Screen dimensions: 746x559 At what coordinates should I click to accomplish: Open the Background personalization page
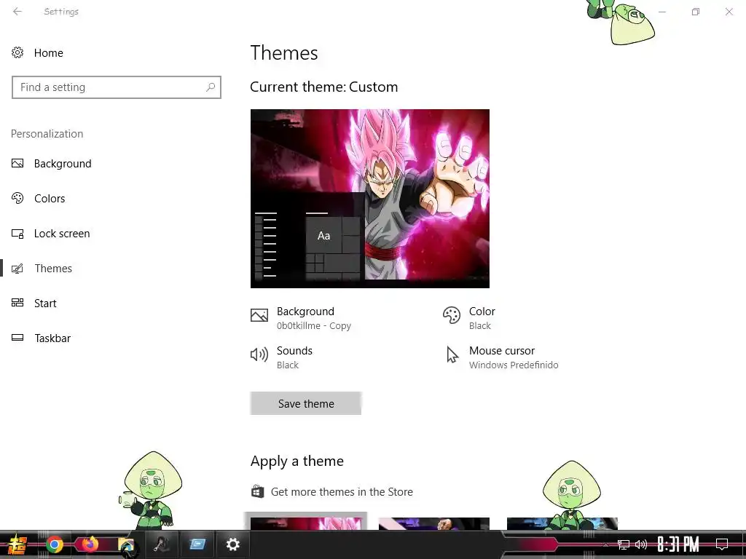(63, 164)
